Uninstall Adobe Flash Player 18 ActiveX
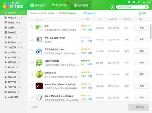Screen dimensions: 152x113 click(141, 86)
